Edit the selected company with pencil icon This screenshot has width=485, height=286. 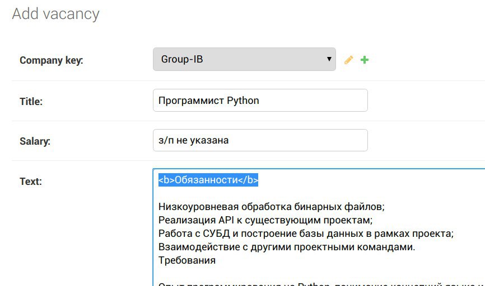[348, 60]
